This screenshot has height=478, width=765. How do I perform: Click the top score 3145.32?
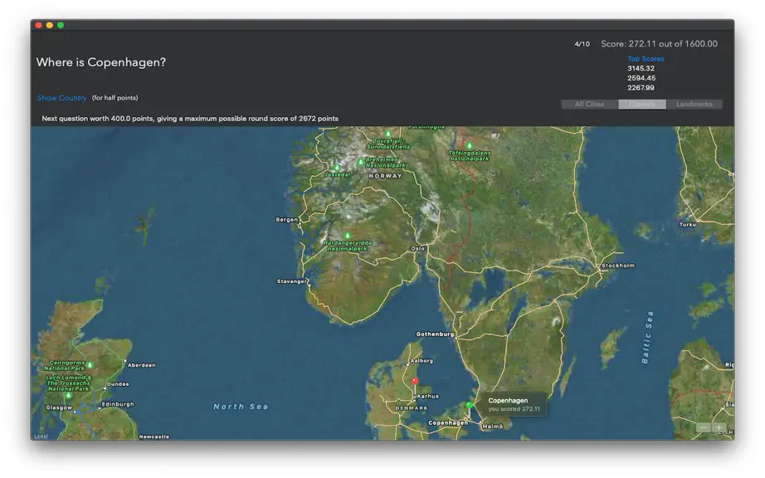point(641,68)
